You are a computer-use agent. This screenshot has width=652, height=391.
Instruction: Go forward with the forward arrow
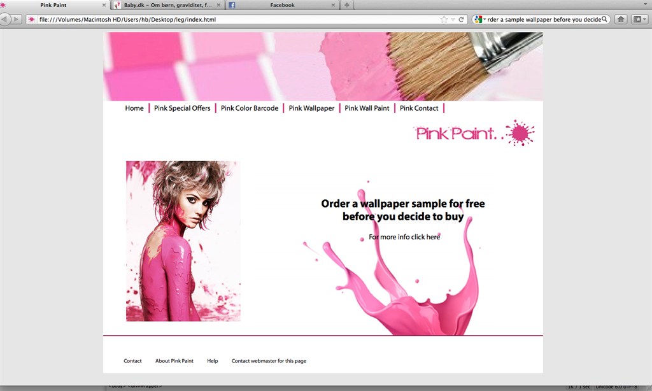coord(16,20)
